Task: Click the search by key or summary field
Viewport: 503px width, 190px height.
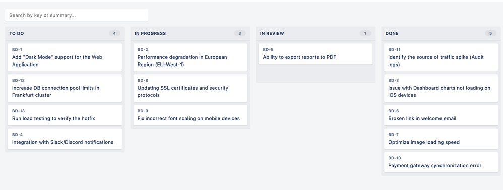Action: pos(77,15)
